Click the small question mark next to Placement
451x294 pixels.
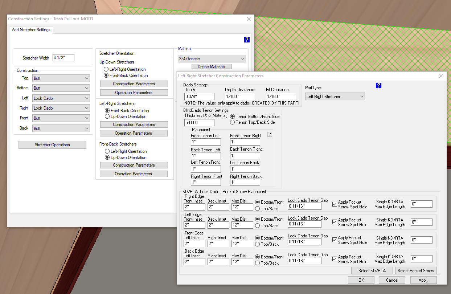pyautogui.click(x=270, y=134)
